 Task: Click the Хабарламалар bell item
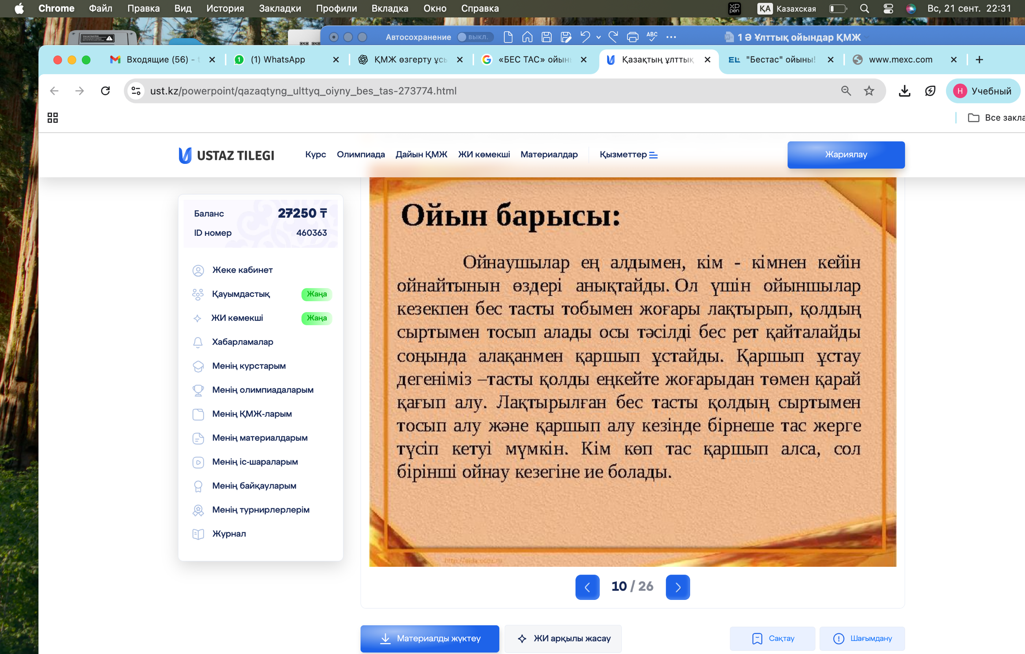coord(242,342)
